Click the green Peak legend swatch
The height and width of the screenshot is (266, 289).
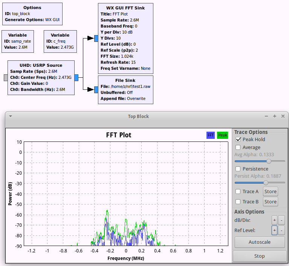222,135
